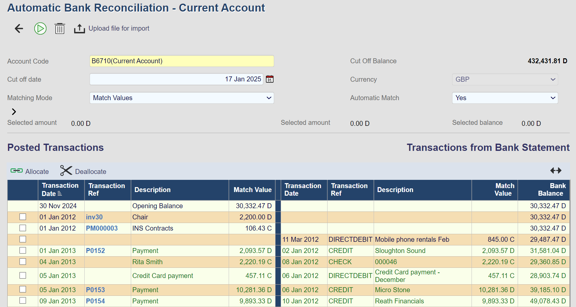Click the Allocate chain-link icon
The height and width of the screenshot is (307, 576).
16,171
